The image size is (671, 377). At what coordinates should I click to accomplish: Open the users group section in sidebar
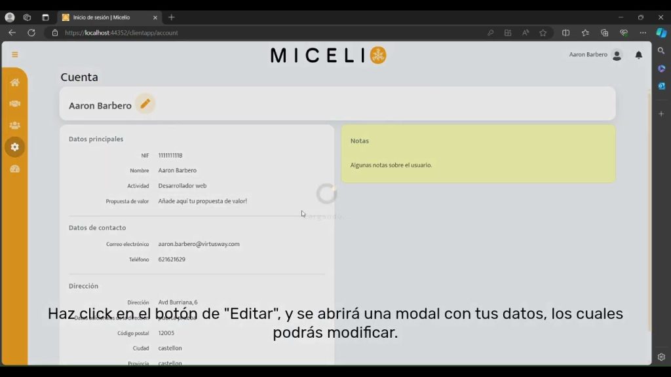14,126
